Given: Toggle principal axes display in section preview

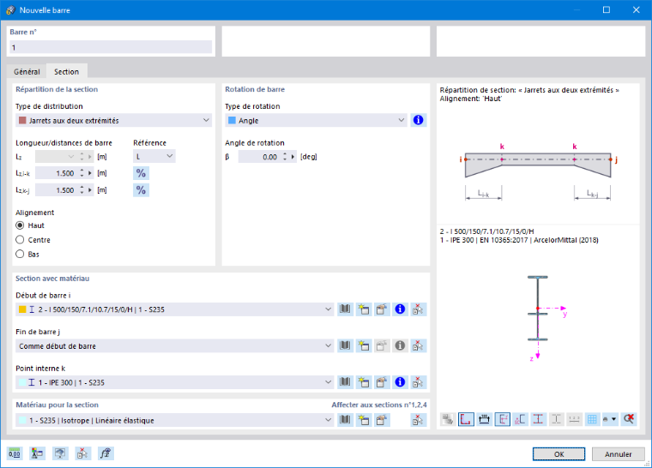Looking at the screenshot, I should point(503,419).
